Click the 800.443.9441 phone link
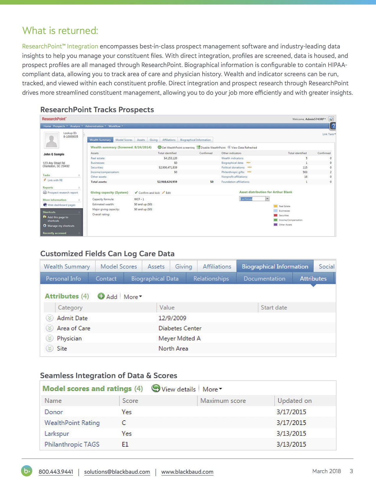 tap(56, 472)
